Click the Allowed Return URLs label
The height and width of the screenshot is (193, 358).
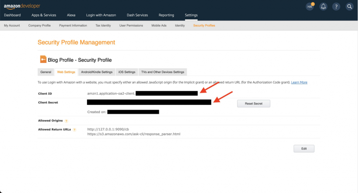[54, 129]
